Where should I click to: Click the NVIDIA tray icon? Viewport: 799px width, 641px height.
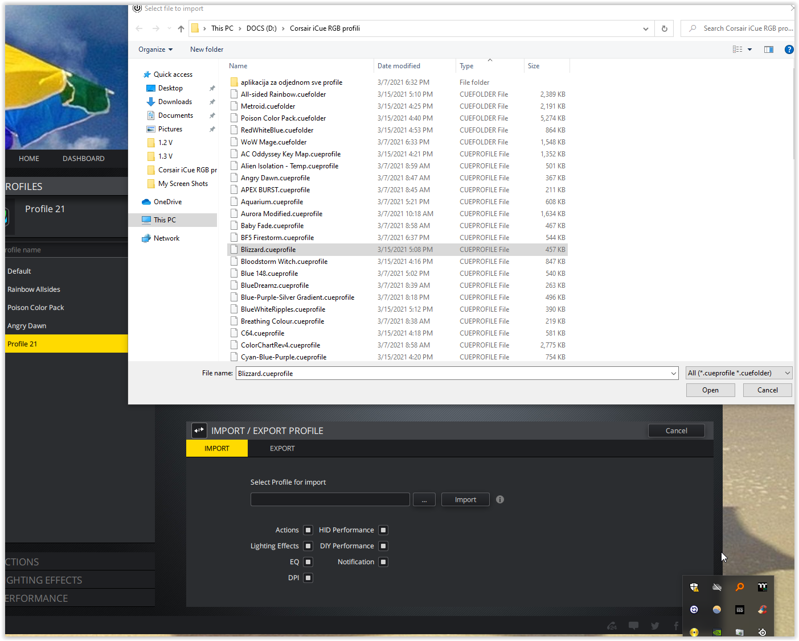(717, 632)
